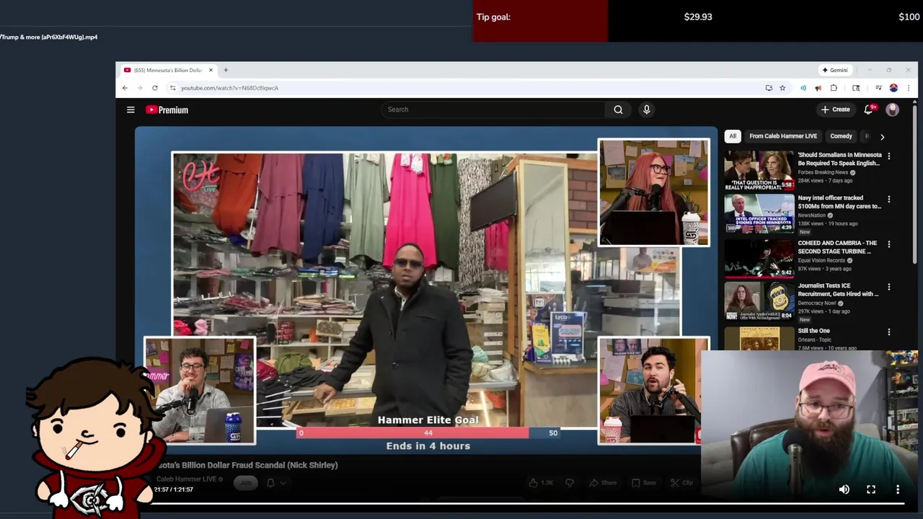This screenshot has height=519, width=923.
Task: Click the YouTube search input field
Action: [494, 110]
